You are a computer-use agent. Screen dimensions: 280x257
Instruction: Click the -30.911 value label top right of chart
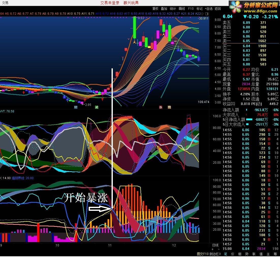coord(203,19)
